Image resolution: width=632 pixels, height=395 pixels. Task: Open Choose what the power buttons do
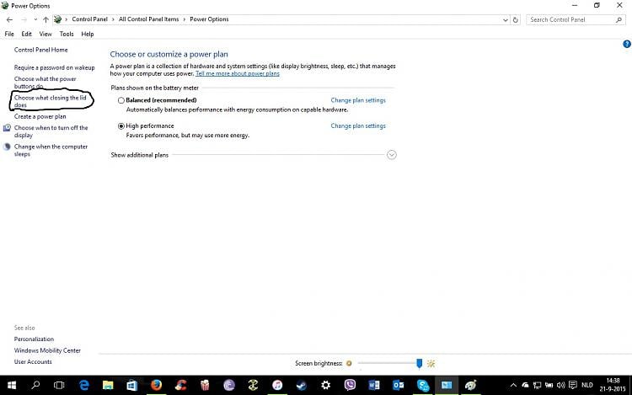pos(46,83)
